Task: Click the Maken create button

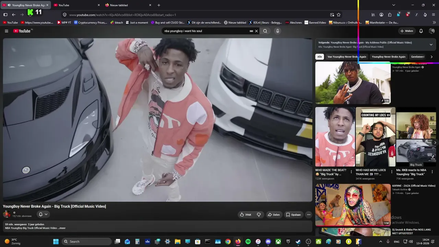Action: [x=407, y=31]
